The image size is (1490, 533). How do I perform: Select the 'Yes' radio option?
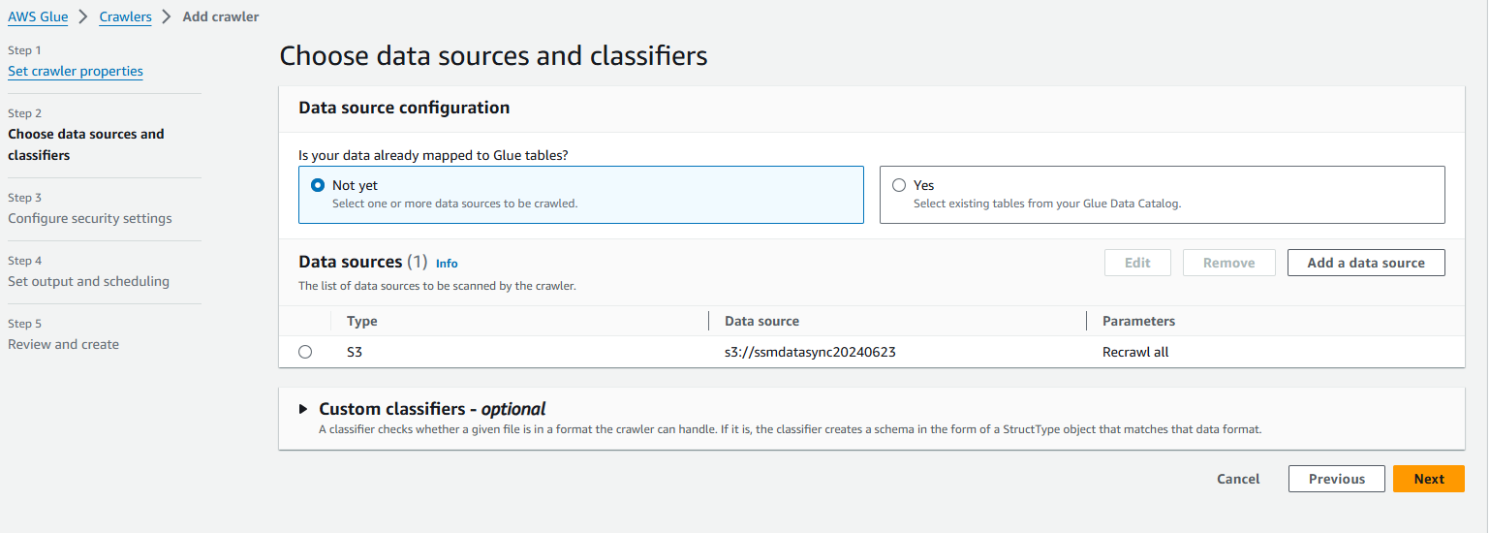899,185
